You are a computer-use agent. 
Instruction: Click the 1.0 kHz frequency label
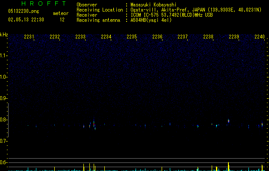click(x=3, y=77)
